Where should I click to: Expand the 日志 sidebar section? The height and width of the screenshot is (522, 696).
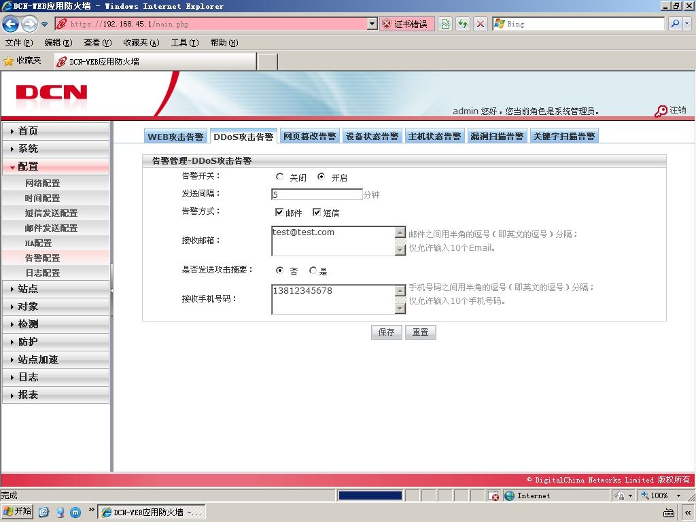coord(56,377)
